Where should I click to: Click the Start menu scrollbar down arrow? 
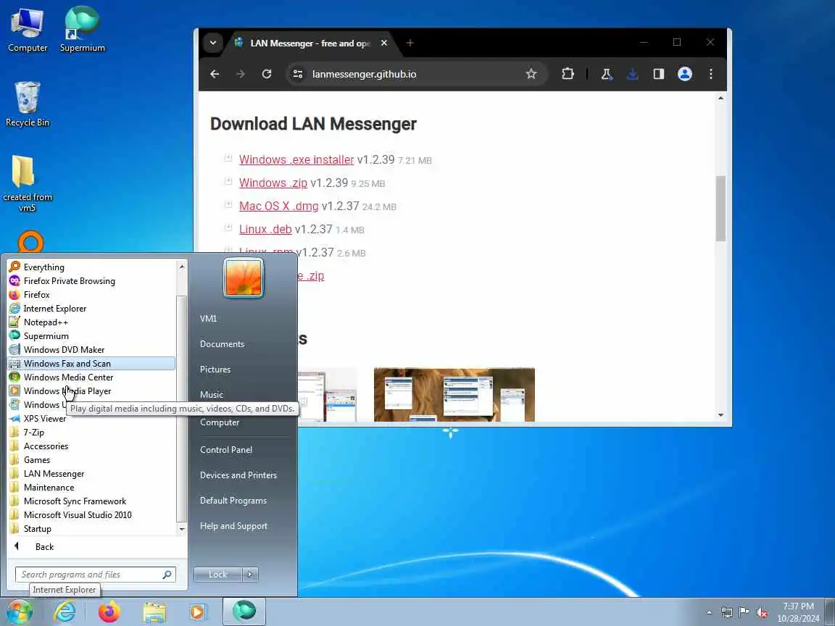point(182,529)
